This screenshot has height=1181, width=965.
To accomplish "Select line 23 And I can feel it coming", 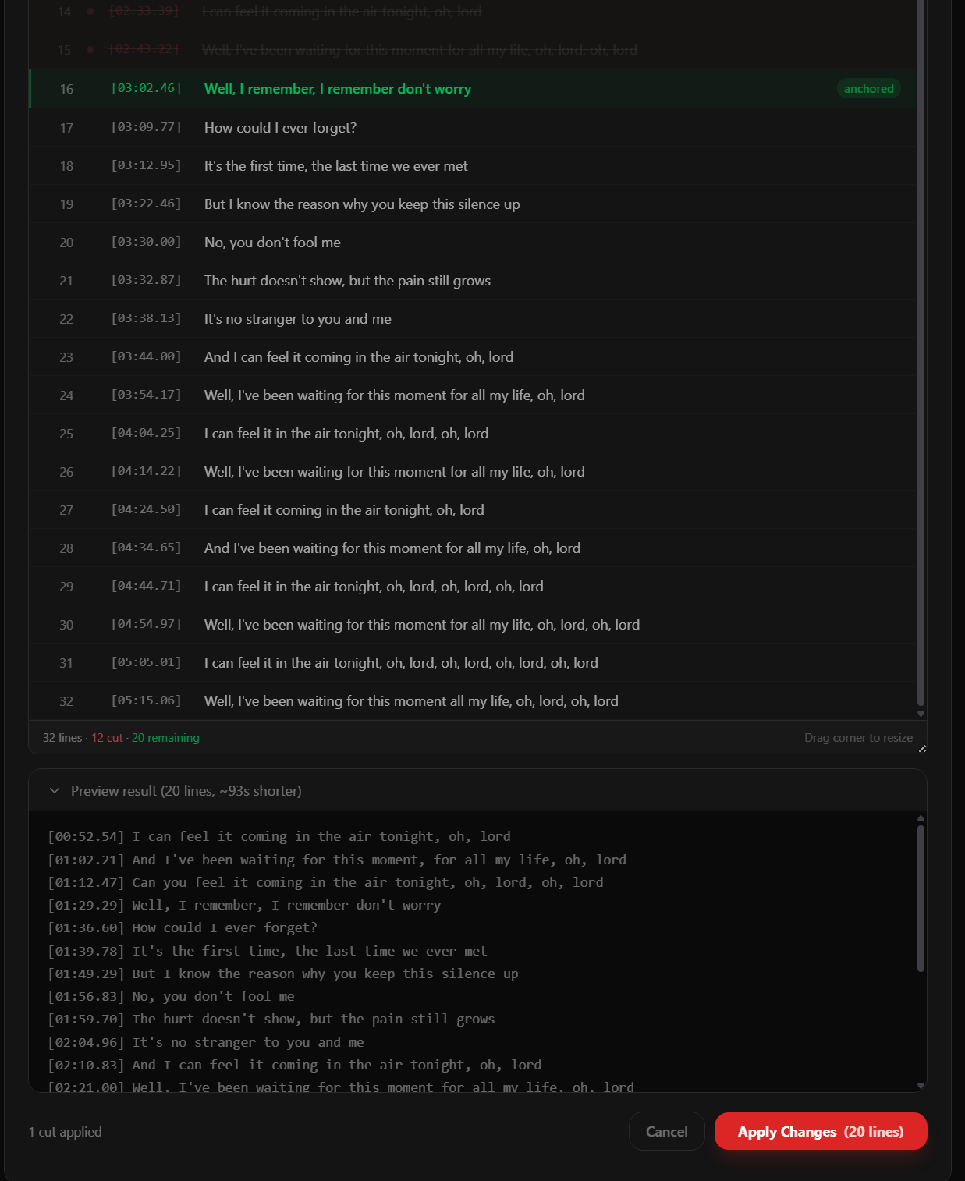I will pos(473,356).
